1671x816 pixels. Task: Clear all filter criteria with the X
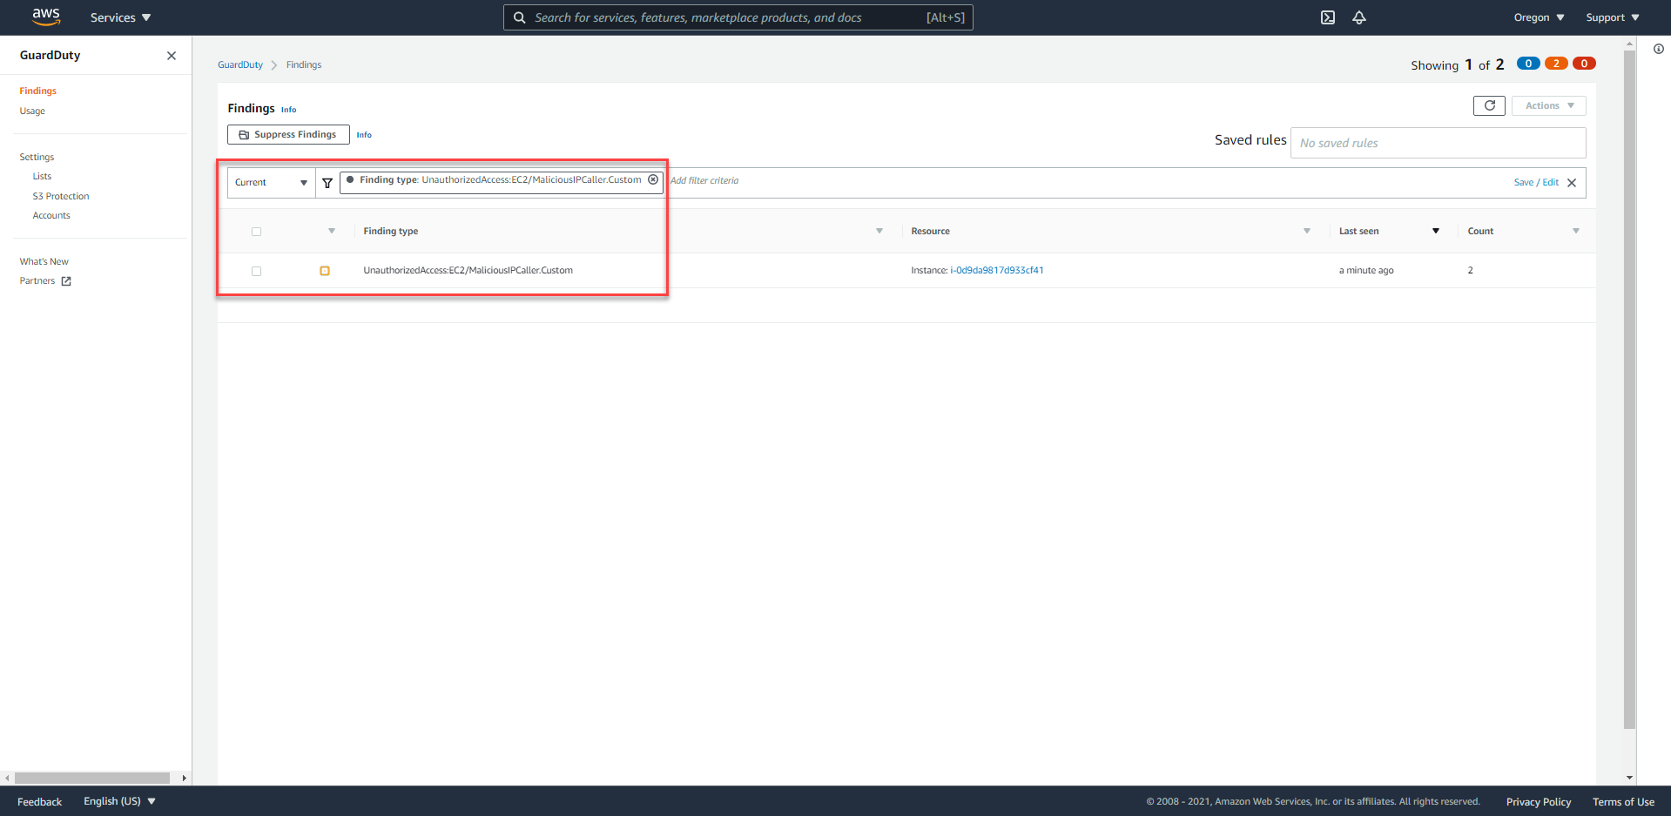(1572, 183)
